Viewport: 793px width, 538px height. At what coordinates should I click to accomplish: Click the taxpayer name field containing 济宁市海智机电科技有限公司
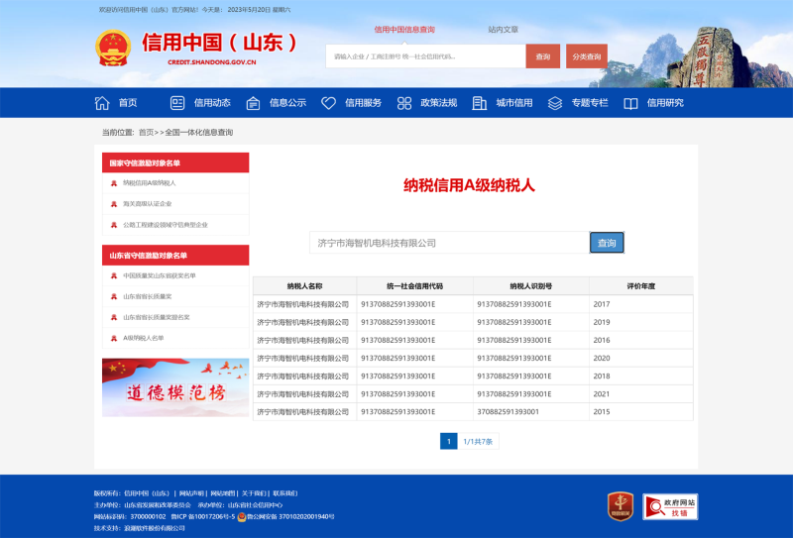click(x=448, y=243)
